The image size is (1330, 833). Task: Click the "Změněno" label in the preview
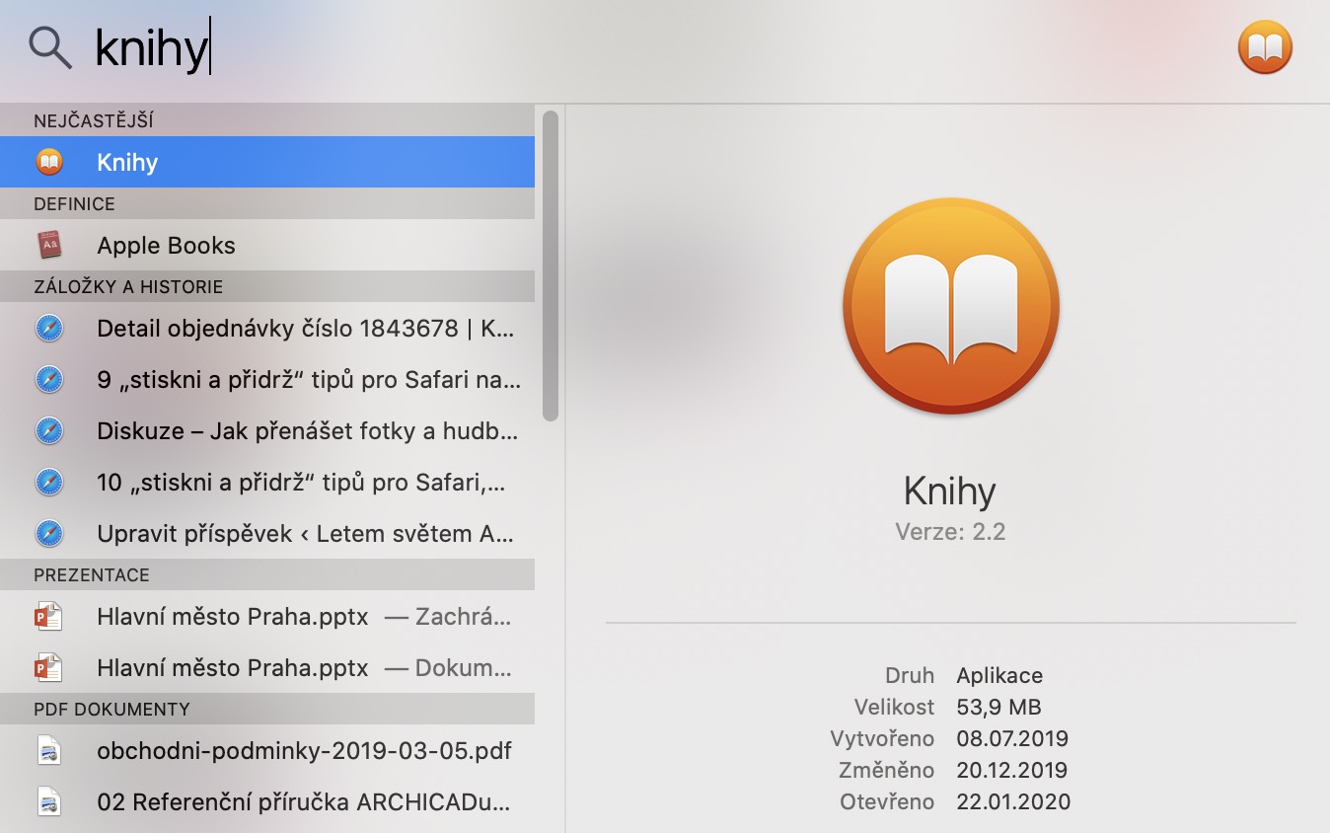886,770
